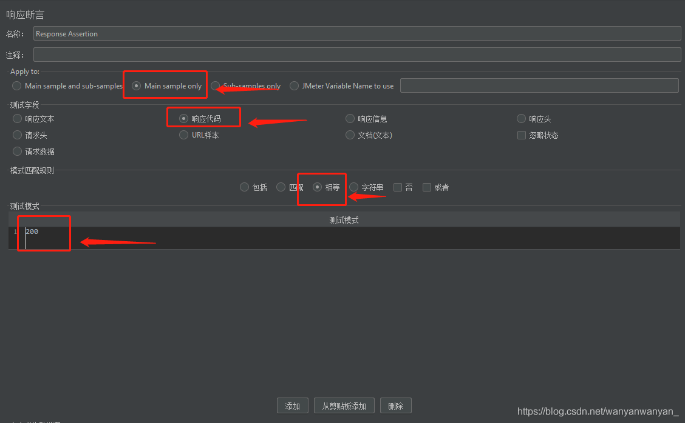This screenshot has width=685, height=423.
Task: Select the 请求头 test field option
Action: coord(17,135)
